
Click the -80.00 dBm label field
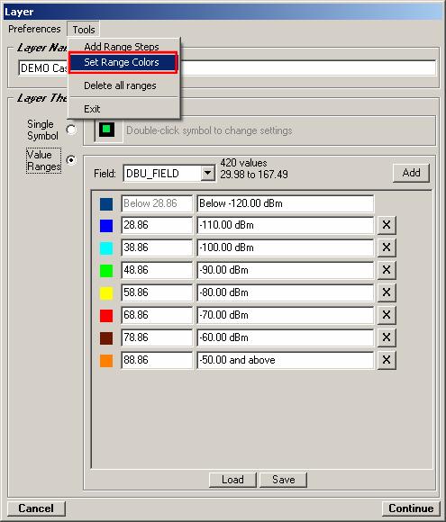pos(286,292)
